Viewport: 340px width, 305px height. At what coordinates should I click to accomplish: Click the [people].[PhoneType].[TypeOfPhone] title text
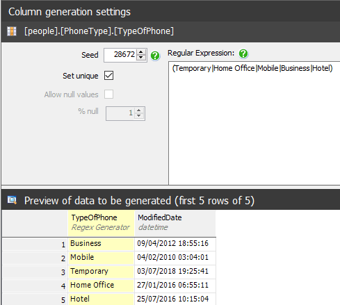pyautogui.click(x=99, y=31)
